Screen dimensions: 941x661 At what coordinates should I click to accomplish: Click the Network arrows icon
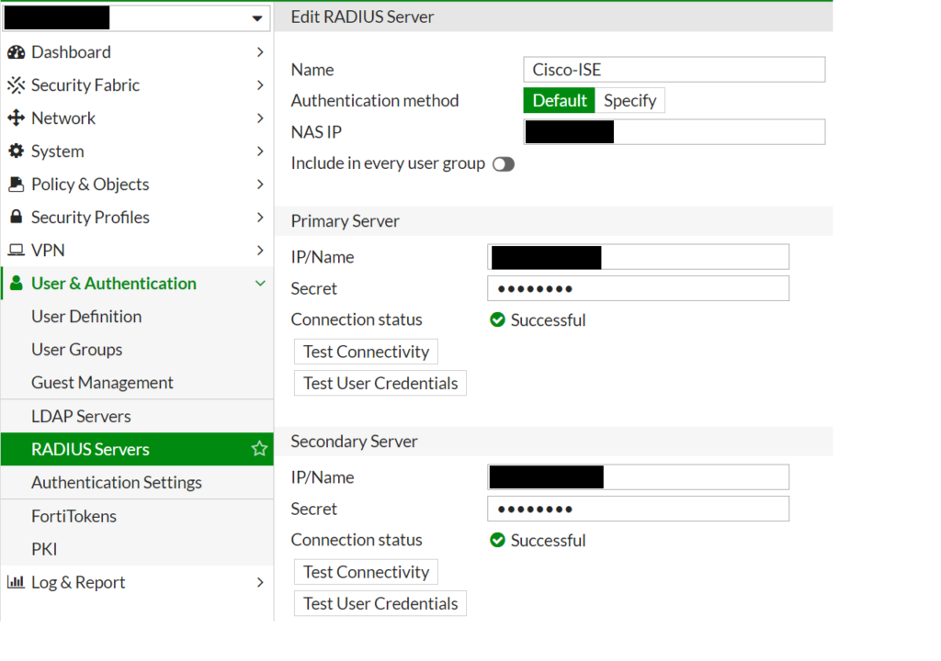(x=16, y=118)
